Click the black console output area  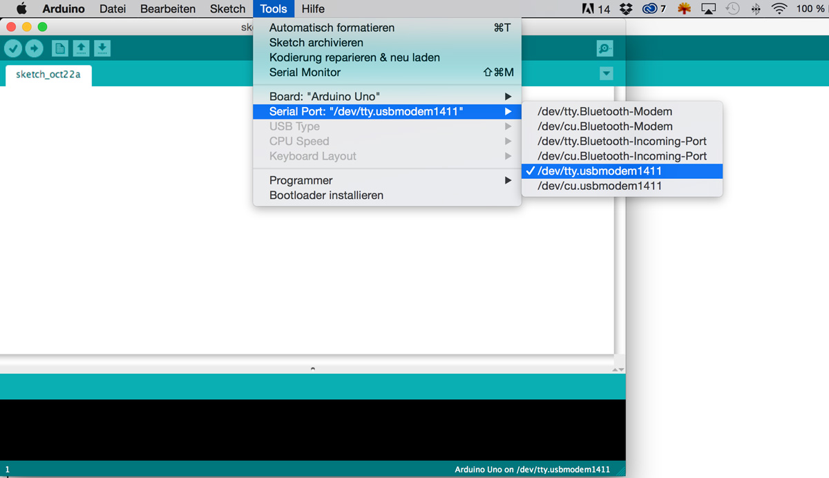click(x=312, y=430)
